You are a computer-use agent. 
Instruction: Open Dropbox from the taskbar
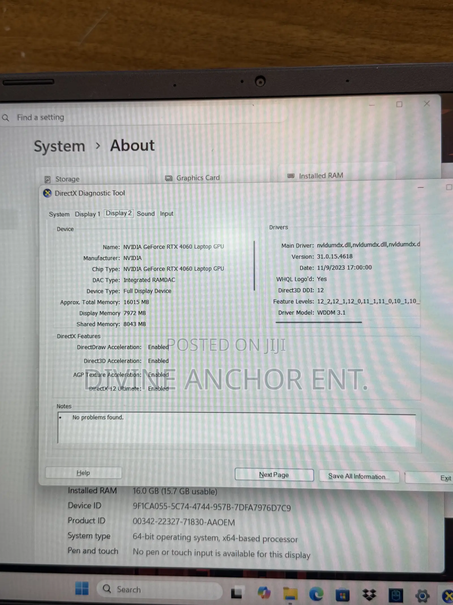pos(369,595)
